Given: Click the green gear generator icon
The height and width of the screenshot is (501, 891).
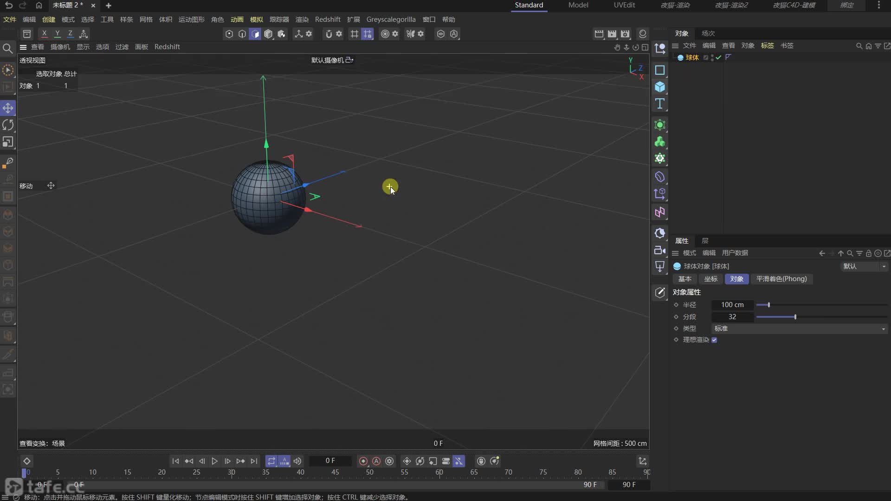Looking at the screenshot, I should 659,158.
